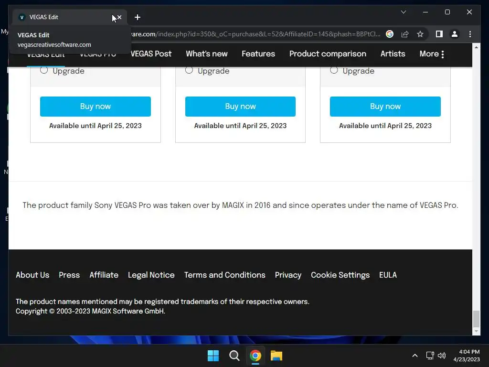Open File Explorer from taskbar
The width and height of the screenshot is (489, 367).
[276, 356]
